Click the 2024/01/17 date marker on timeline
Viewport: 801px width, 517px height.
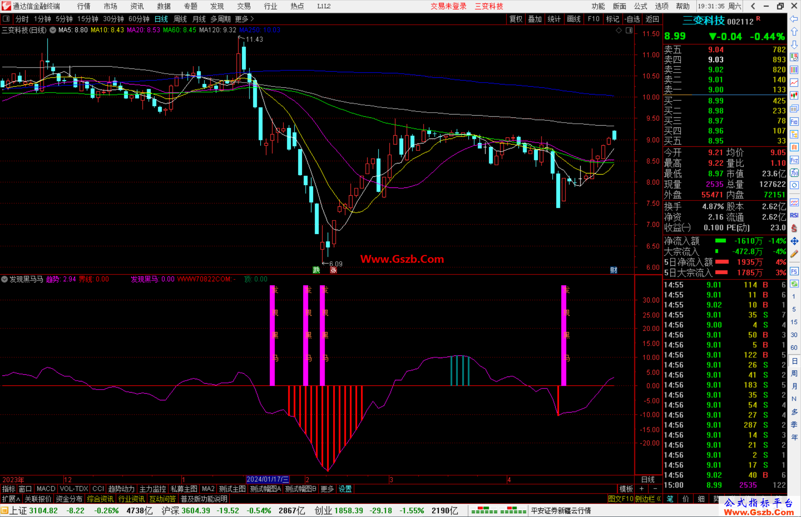tap(267, 479)
